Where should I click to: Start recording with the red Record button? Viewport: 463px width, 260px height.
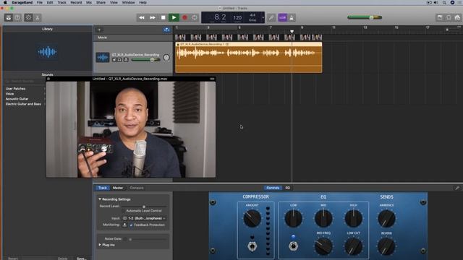pos(185,17)
